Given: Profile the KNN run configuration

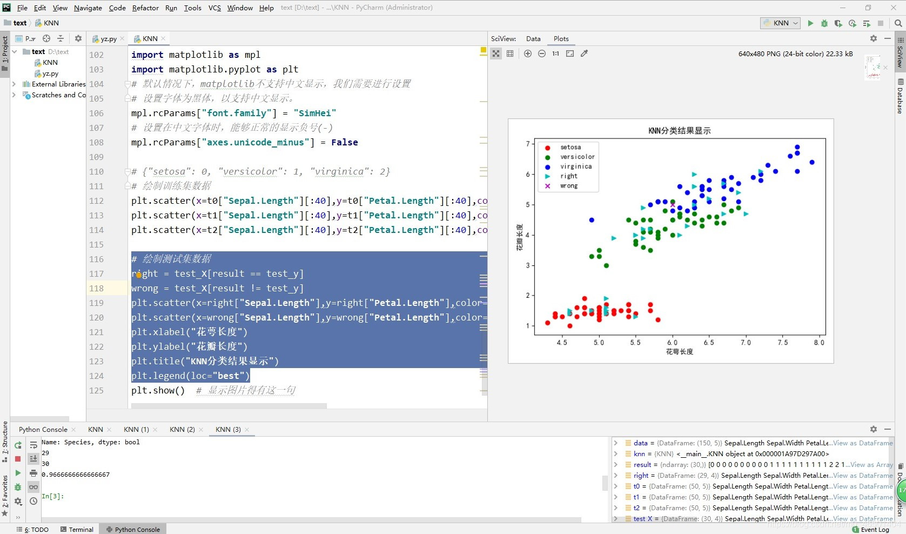Looking at the screenshot, I should pos(853,23).
